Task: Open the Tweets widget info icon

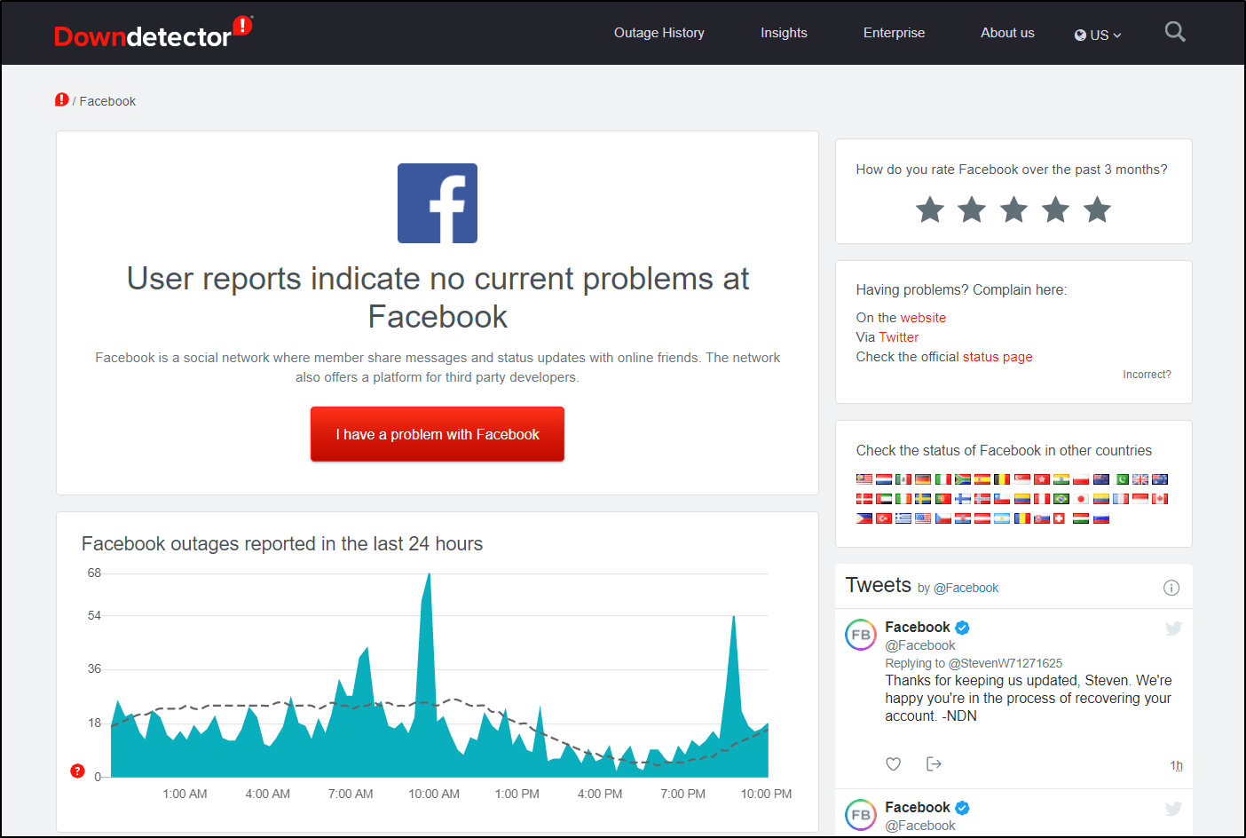Action: pos(1171,588)
